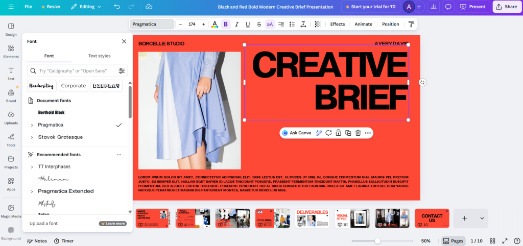Redo the last action

click(131, 7)
